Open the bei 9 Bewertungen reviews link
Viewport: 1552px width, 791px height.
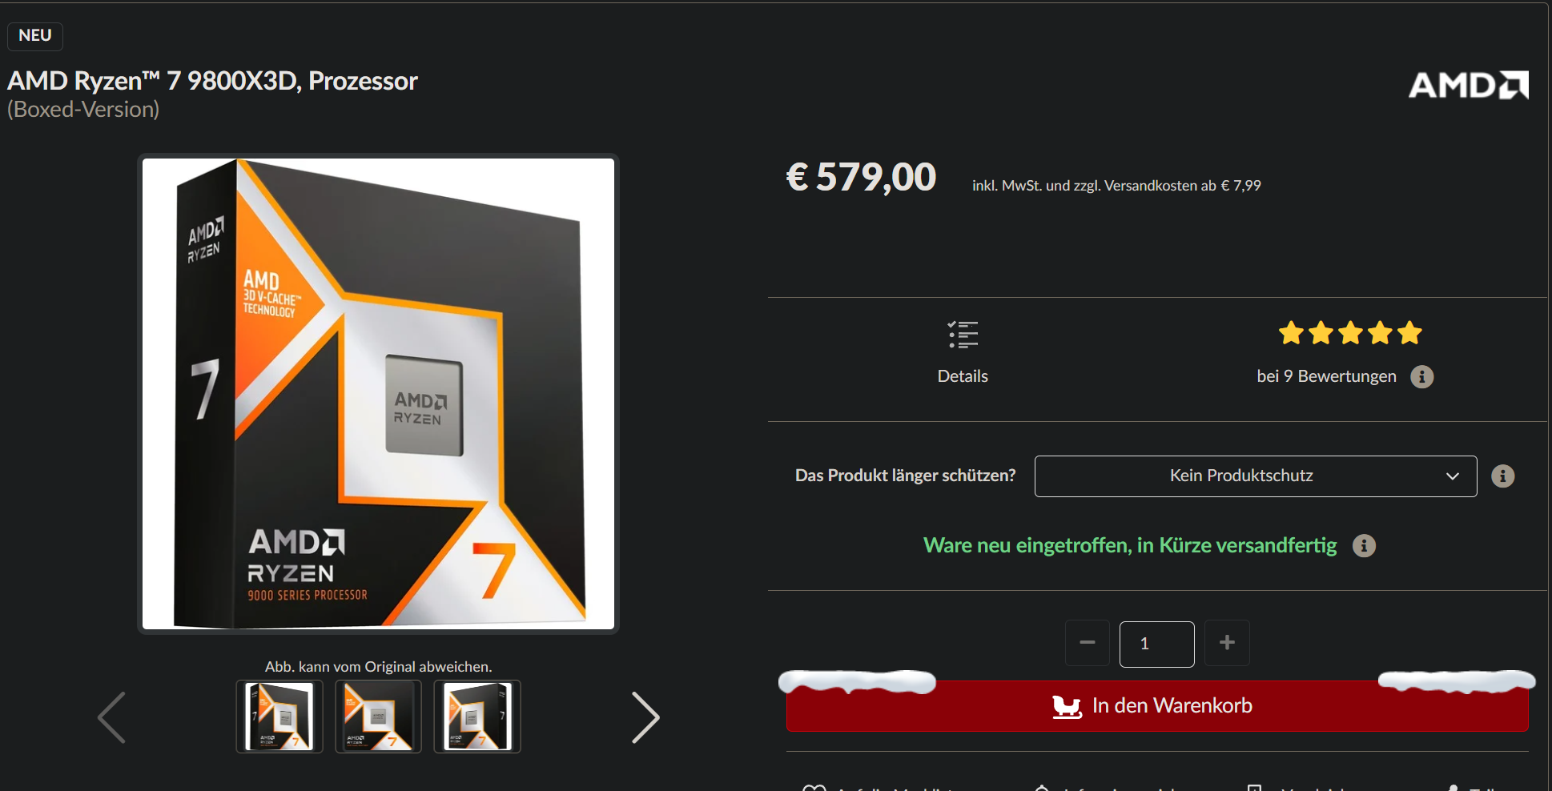pos(1326,376)
